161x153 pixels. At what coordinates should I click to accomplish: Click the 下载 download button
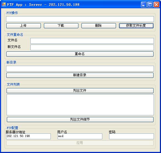61,26
